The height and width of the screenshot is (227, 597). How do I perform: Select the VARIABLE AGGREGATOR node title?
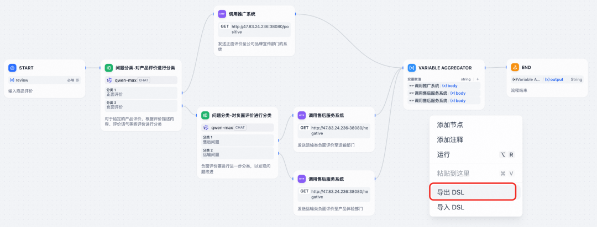(445, 68)
